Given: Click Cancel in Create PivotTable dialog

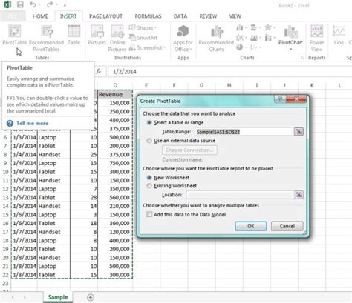Looking at the screenshot, I should [287, 226].
